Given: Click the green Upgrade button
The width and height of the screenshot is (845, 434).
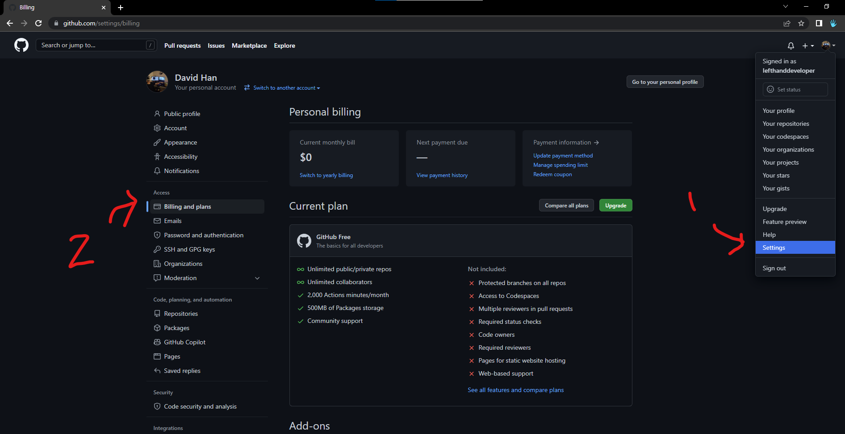Looking at the screenshot, I should coord(615,205).
